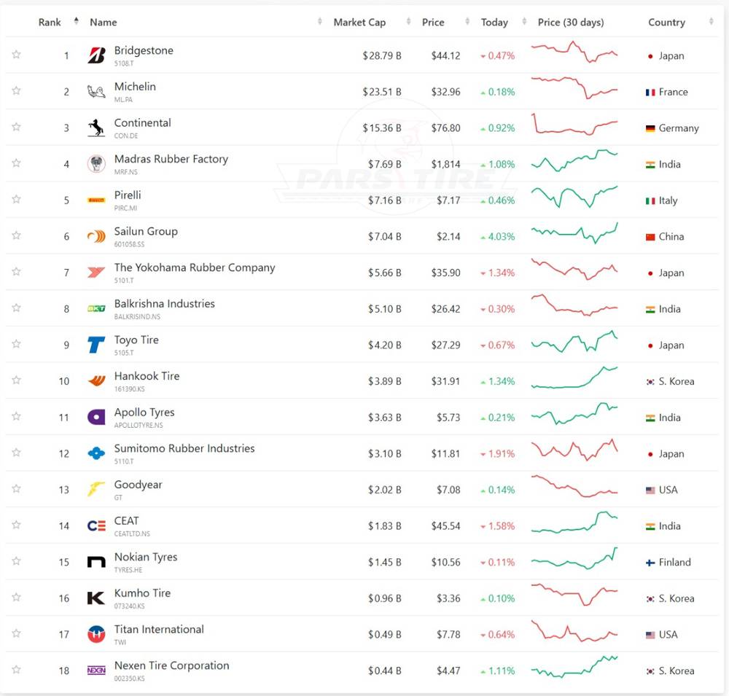
Task: Sort by Today change using sort arrows
Action: point(524,21)
